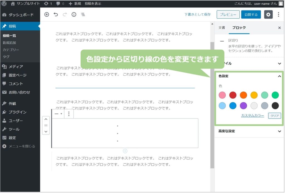Switch to the 文書 tab
This screenshot has width=285, height=193.
(222, 28)
